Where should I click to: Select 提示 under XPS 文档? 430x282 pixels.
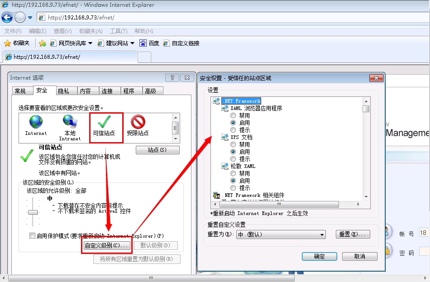(x=233, y=159)
